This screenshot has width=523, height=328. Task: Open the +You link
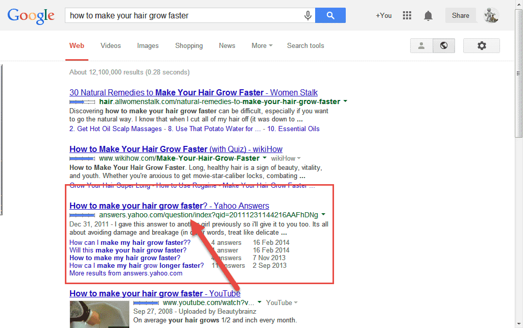[384, 16]
